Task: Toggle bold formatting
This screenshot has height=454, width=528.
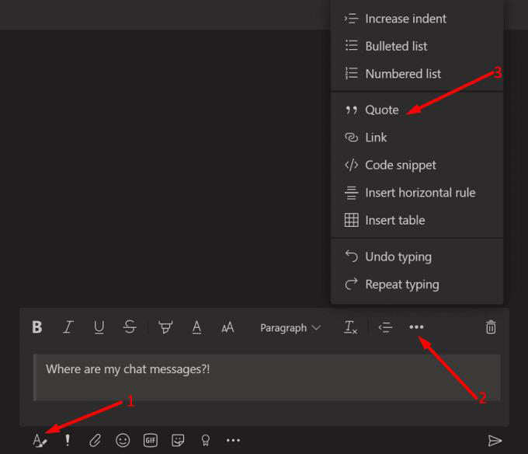Action: click(36, 327)
